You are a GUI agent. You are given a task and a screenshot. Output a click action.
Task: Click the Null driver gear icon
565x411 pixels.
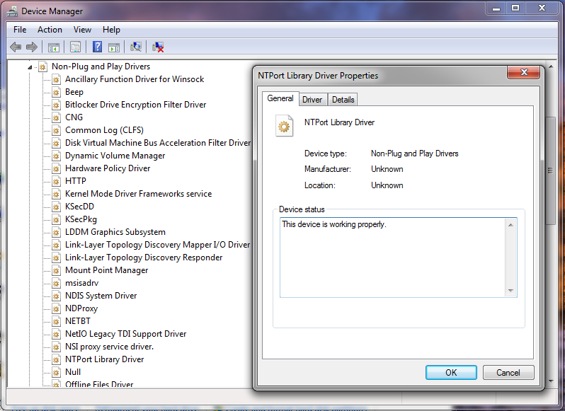(56, 373)
